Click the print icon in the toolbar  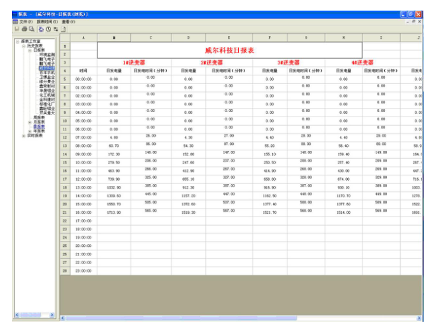click(24, 29)
